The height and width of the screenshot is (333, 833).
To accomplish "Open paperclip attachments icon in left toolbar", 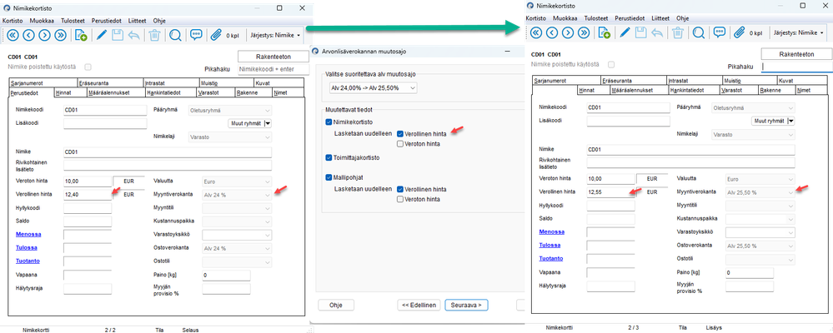I will pyautogui.click(x=216, y=35).
